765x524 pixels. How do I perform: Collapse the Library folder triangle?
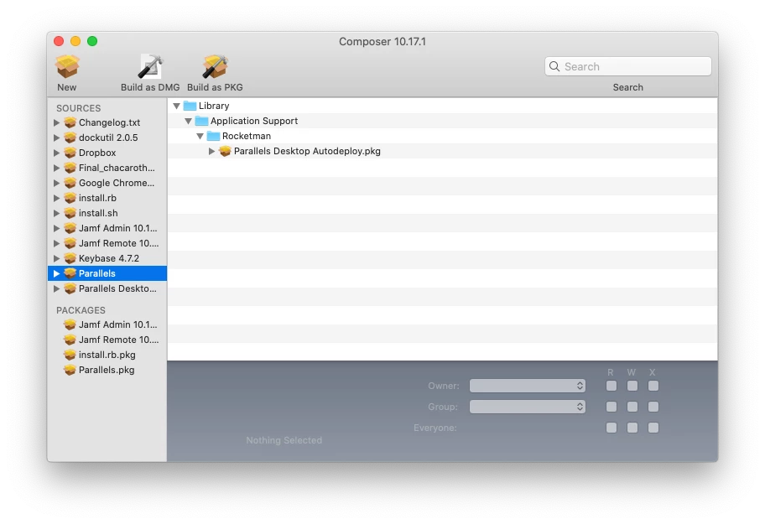(x=177, y=106)
